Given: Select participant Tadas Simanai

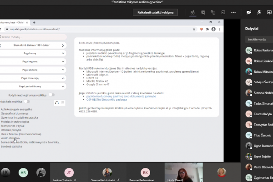Looking at the screenshot, I should (x=259, y=103).
